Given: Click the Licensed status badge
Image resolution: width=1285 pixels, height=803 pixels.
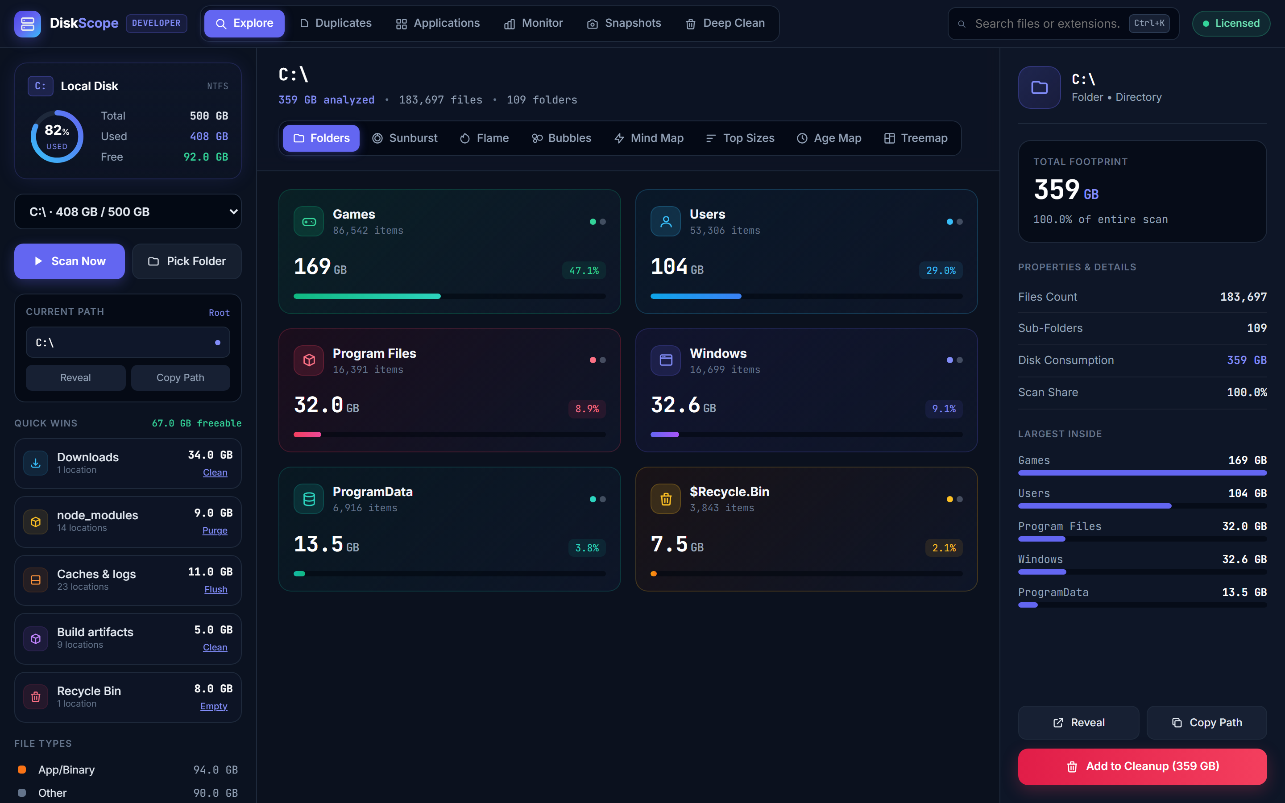Looking at the screenshot, I should point(1231,23).
